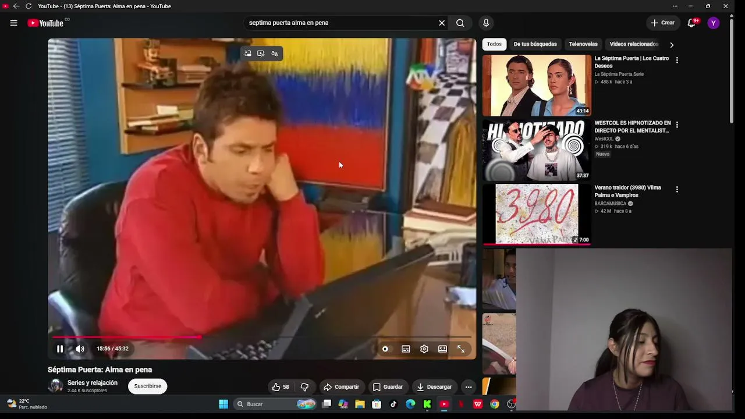The image size is (745, 419).
Task: Start voice search with microphone
Action: pyautogui.click(x=486, y=23)
